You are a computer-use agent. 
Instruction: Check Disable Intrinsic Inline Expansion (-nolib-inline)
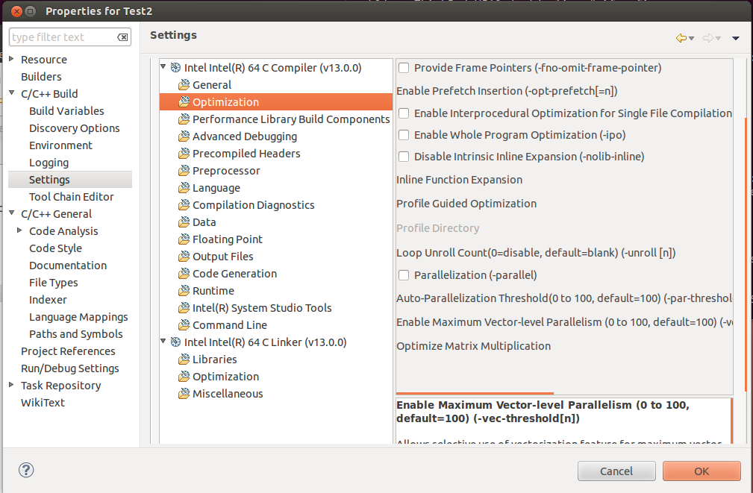click(x=404, y=157)
